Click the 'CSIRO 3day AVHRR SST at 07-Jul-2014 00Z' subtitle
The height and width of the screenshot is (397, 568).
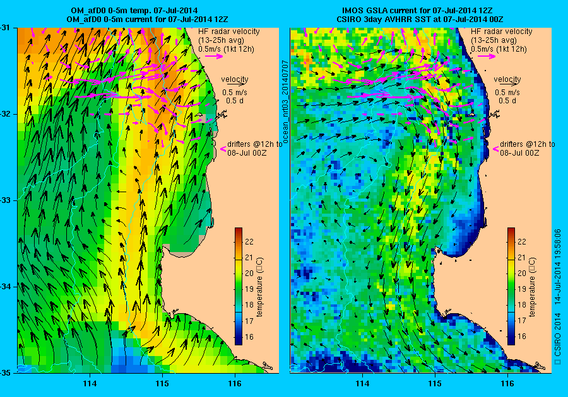[x=420, y=20]
